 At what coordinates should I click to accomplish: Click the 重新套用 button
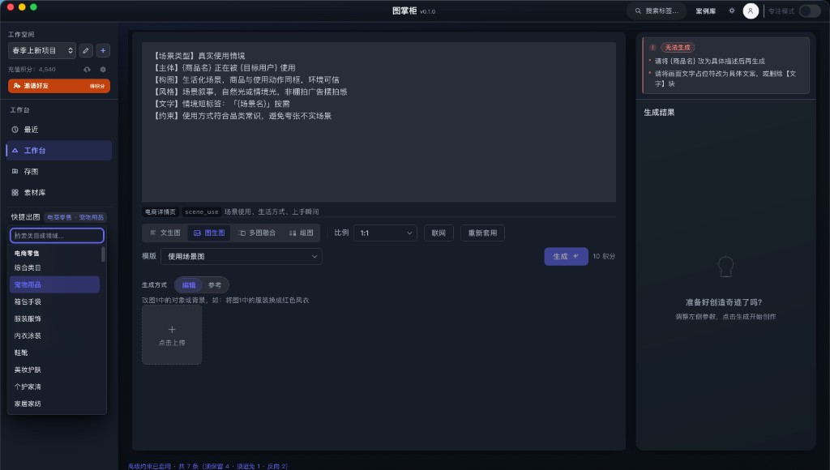(482, 233)
